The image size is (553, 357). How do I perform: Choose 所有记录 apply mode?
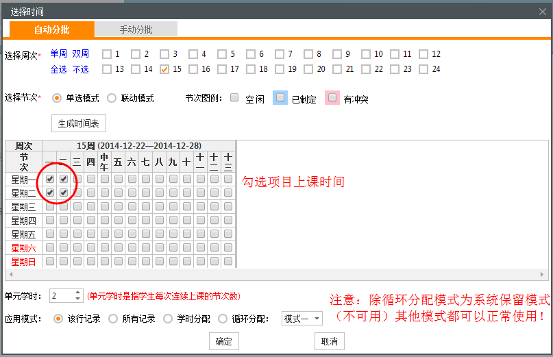click(113, 319)
